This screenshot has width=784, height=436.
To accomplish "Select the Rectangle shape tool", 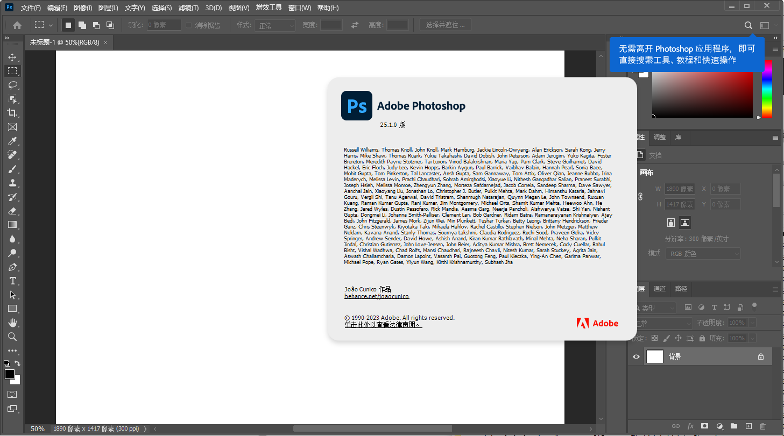I will [x=12, y=309].
